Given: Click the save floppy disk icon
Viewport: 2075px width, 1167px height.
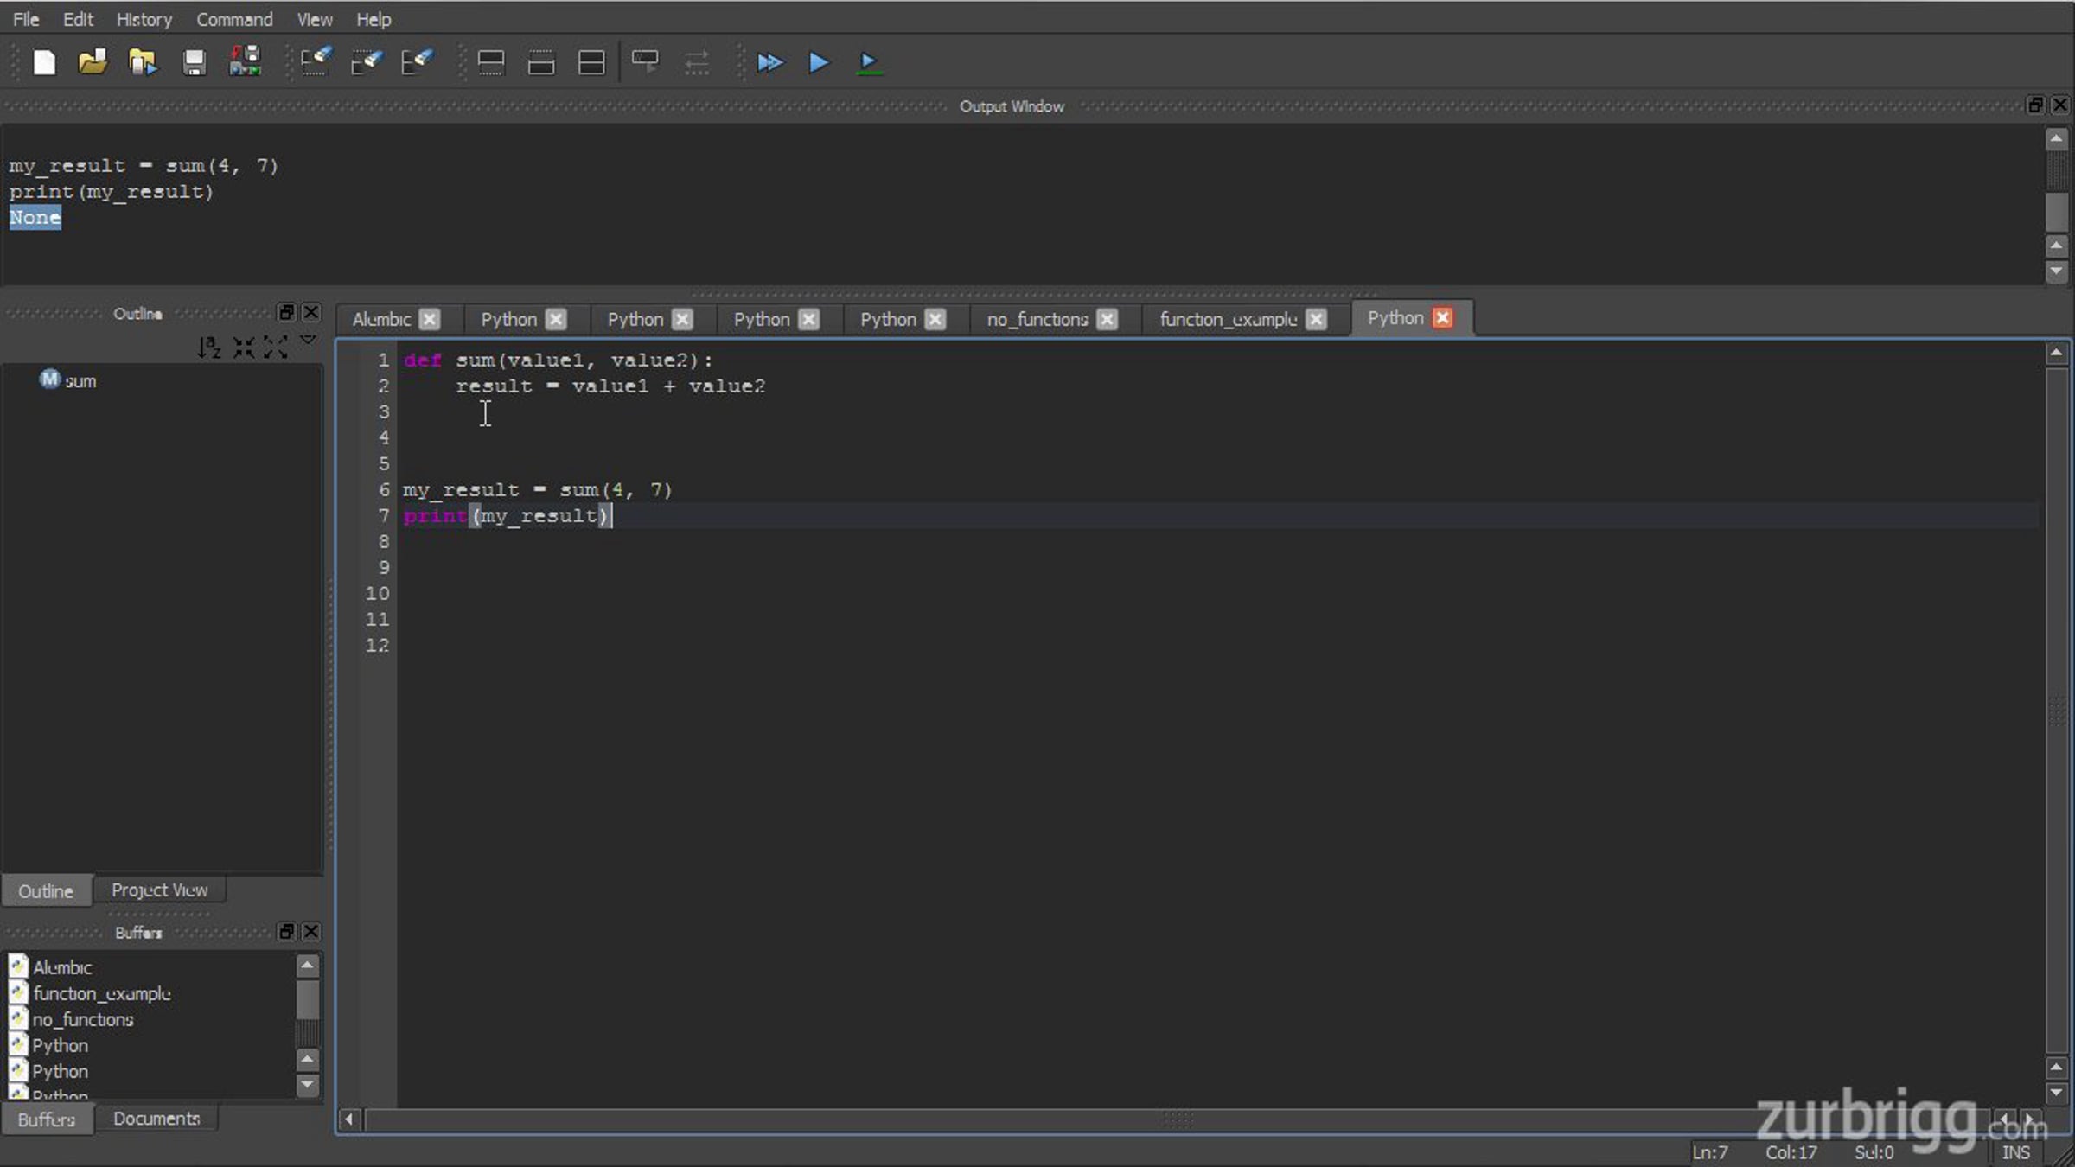Looking at the screenshot, I should pyautogui.click(x=194, y=62).
